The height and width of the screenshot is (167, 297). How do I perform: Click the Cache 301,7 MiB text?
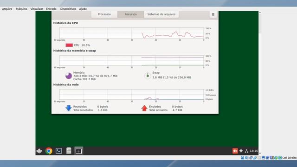tap(84, 79)
